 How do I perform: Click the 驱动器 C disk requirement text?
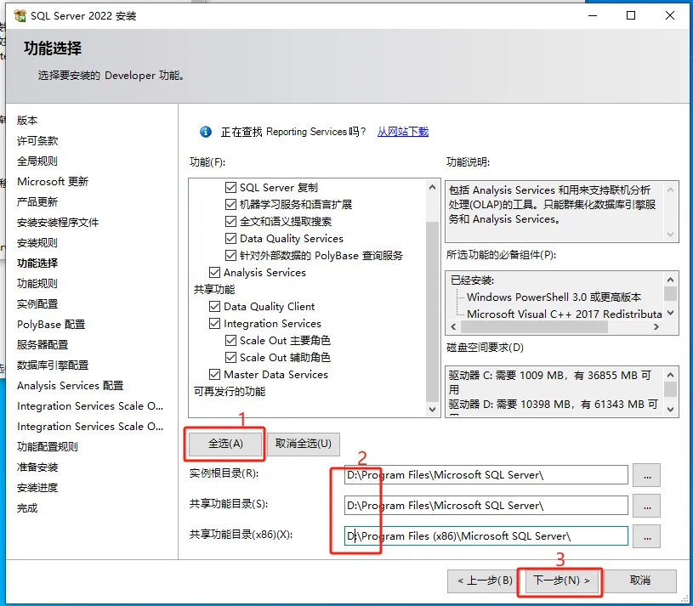point(550,382)
